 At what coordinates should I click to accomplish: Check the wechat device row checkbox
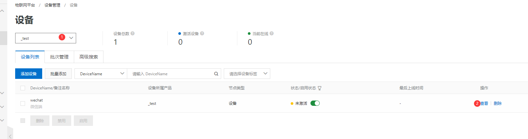click(x=23, y=104)
